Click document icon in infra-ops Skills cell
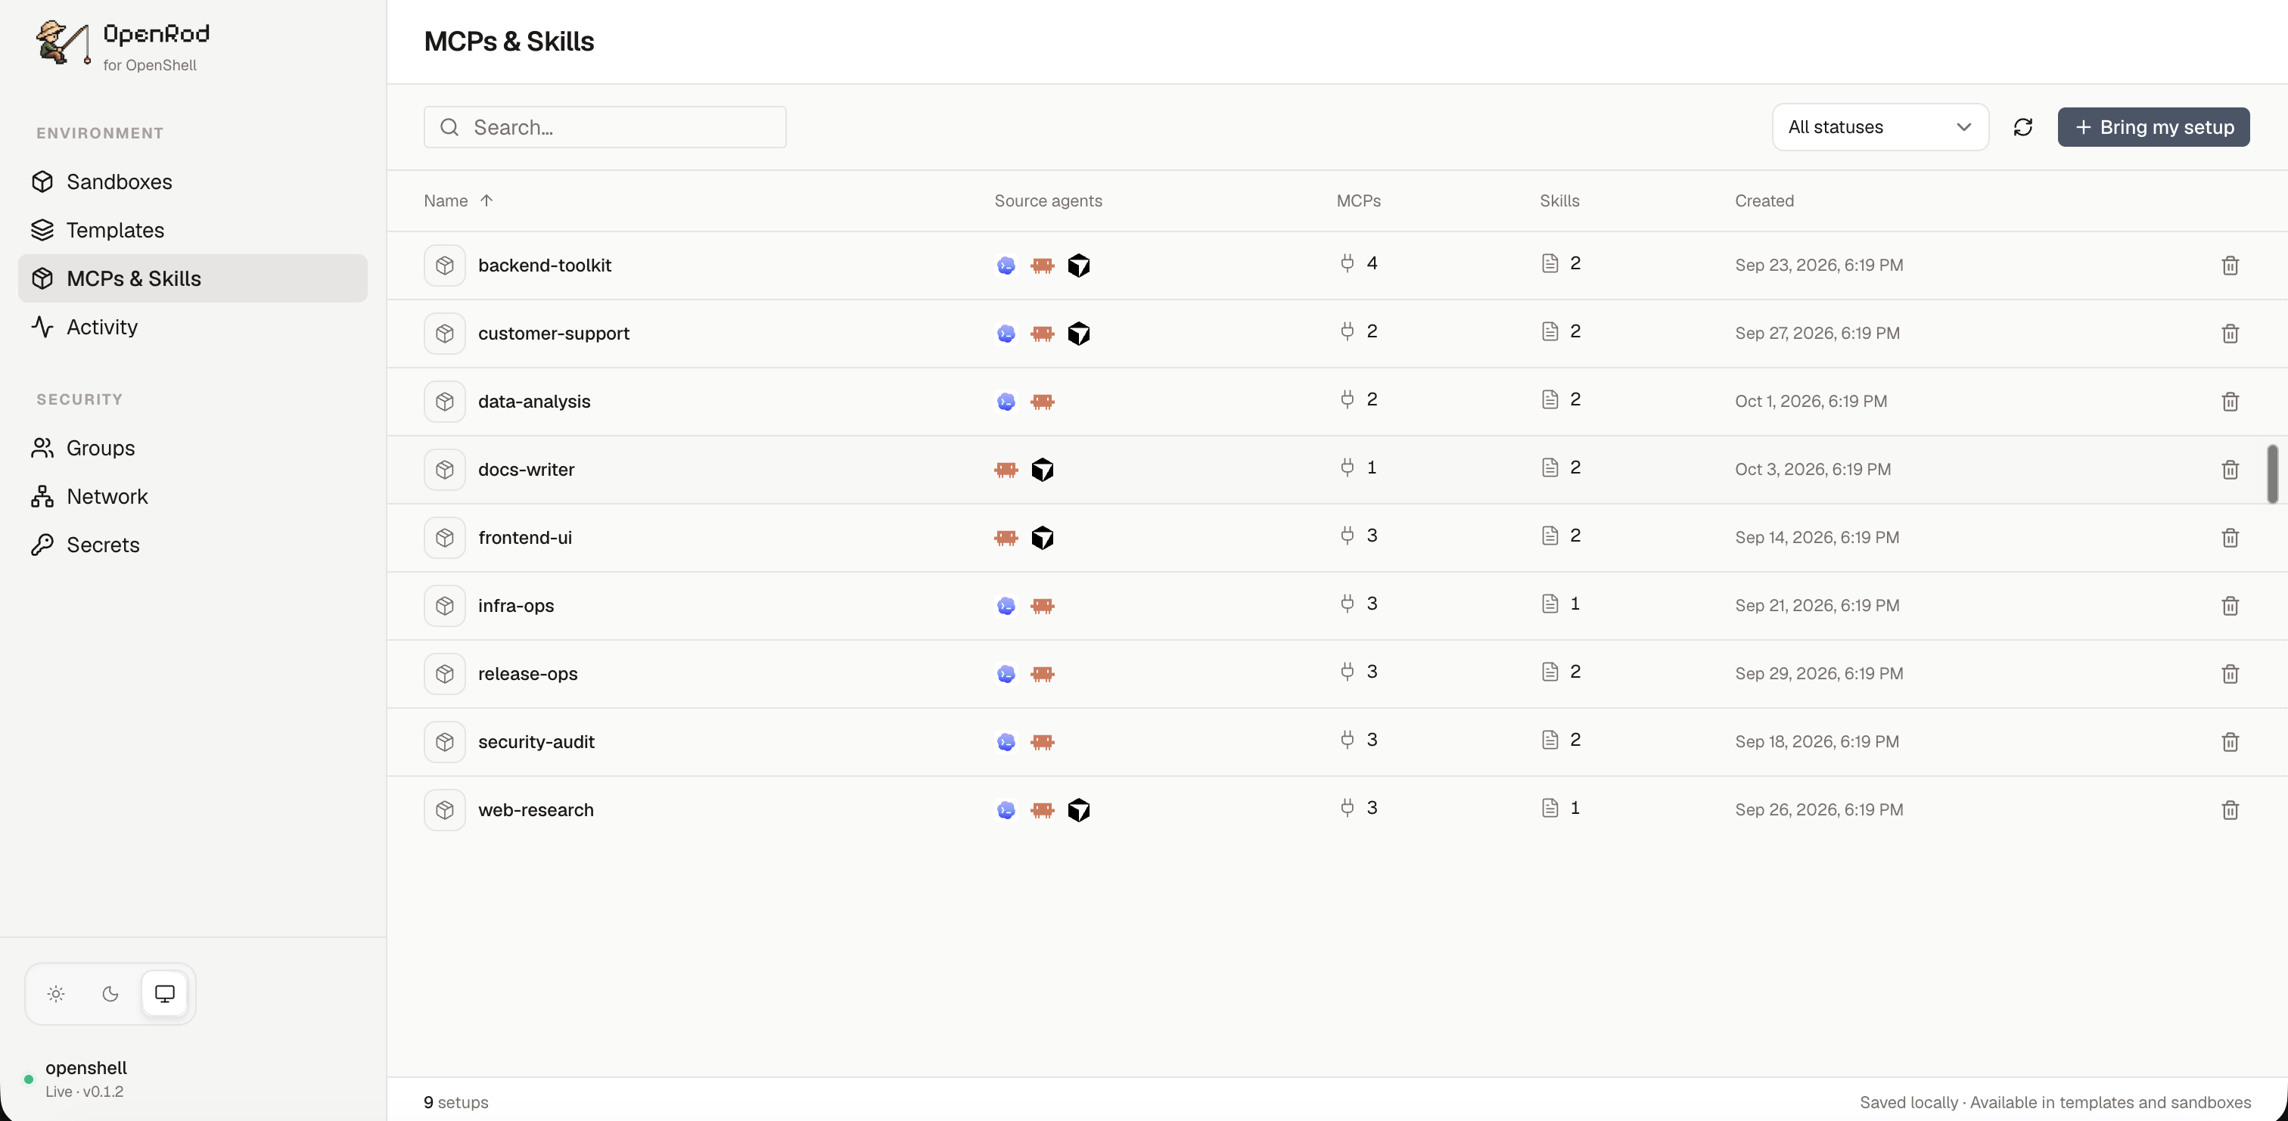The height and width of the screenshot is (1121, 2288). 1549,604
